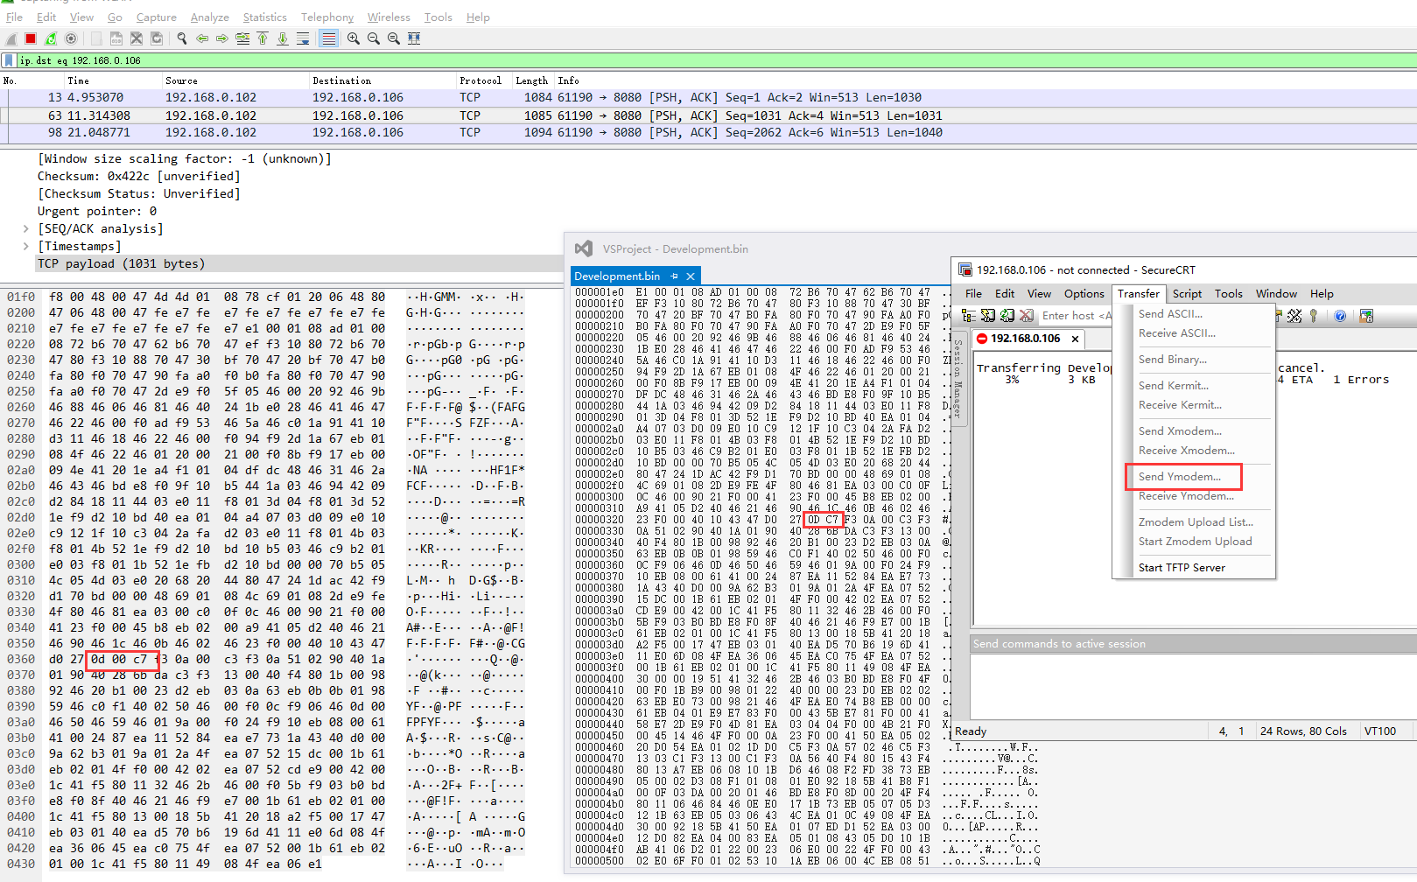This screenshot has width=1417, height=882.
Task: Open Find Packet magnifier icon
Action: tap(182, 38)
